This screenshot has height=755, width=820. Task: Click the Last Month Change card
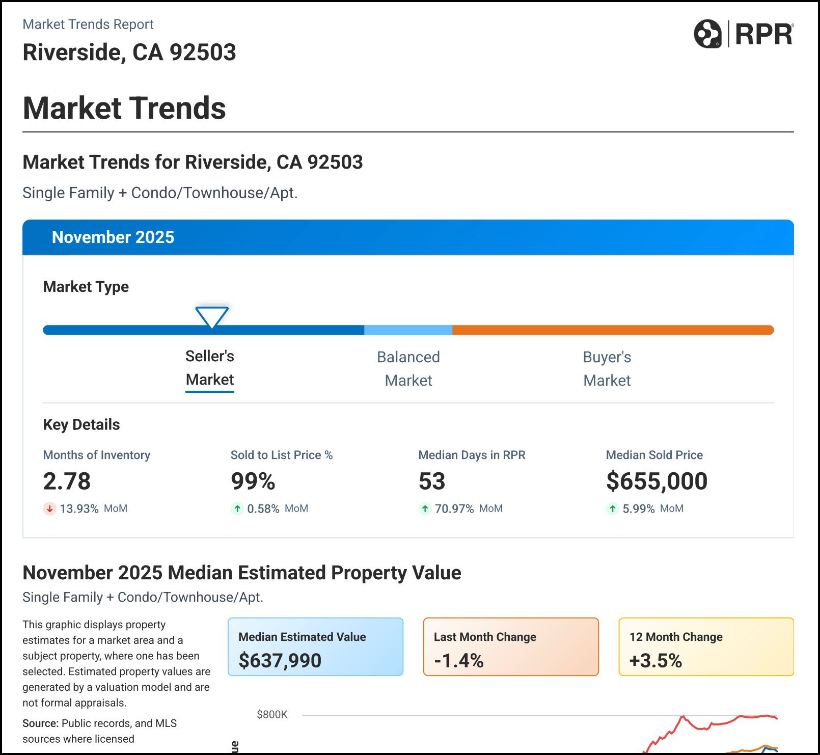tap(511, 647)
